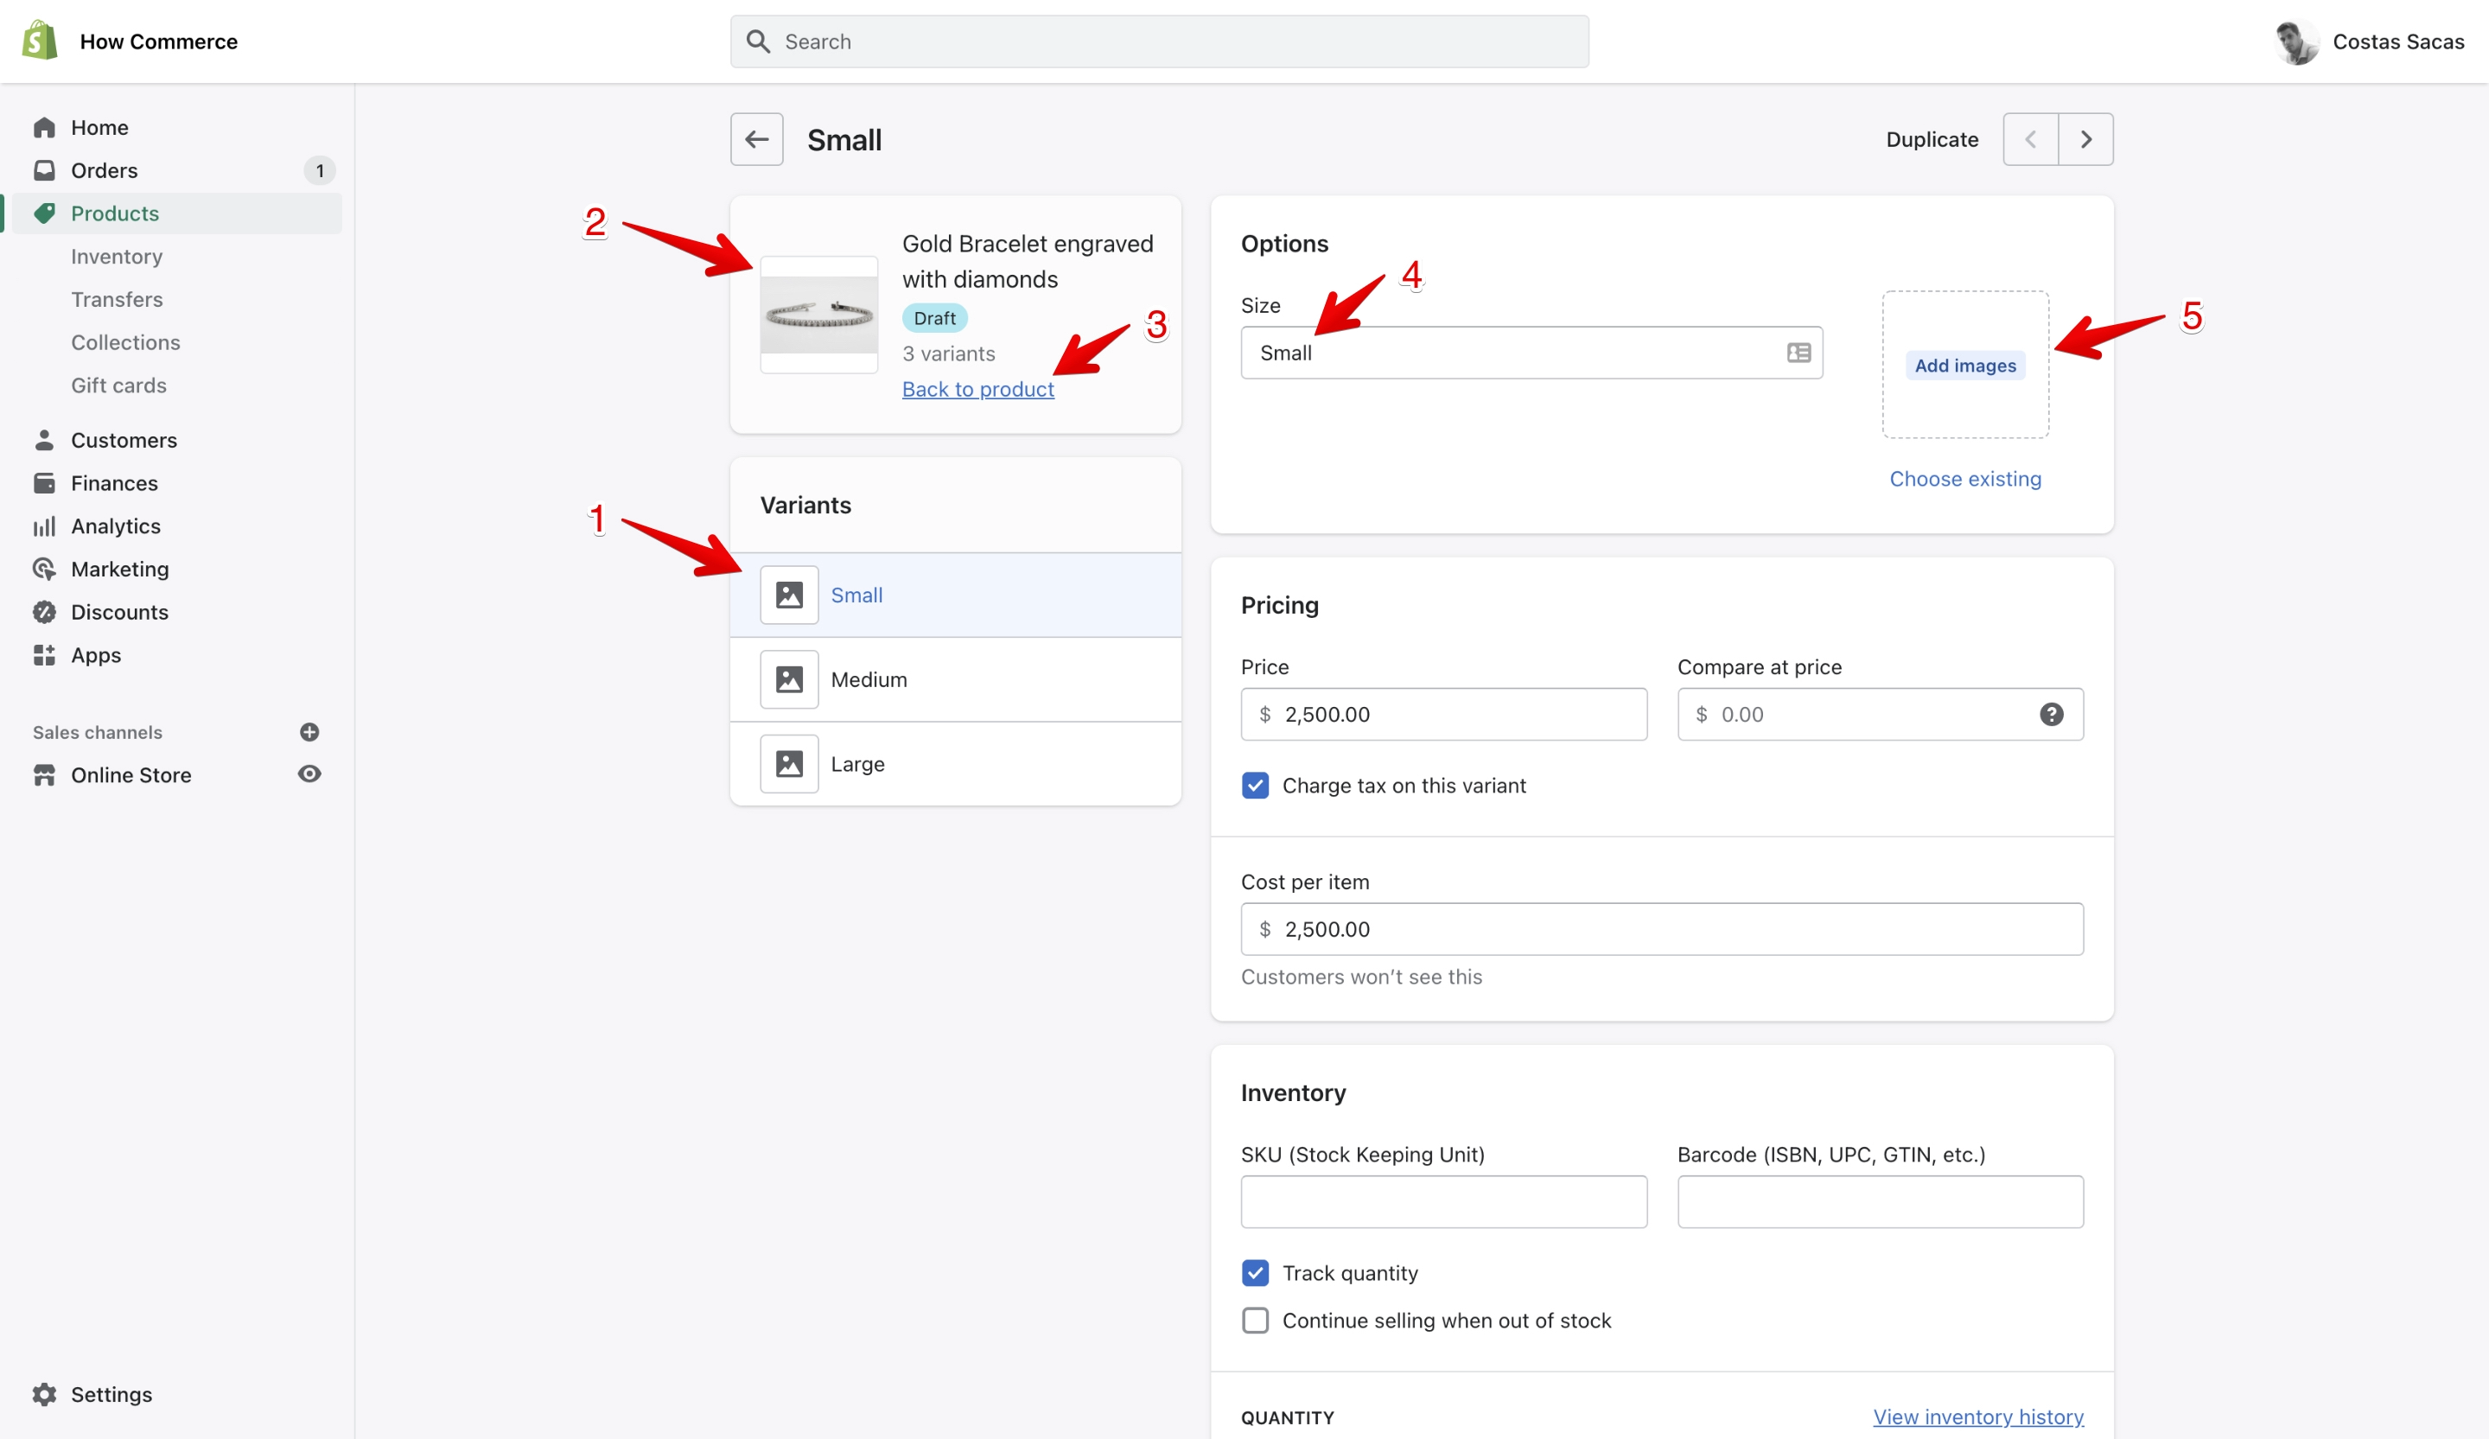
Task: Click the Customers person icon
Action: [x=44, y=440]
